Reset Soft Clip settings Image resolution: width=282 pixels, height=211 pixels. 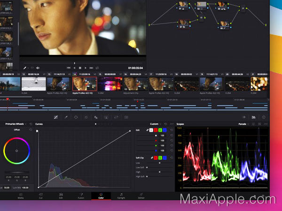pyautogui.click(x=172, y=158)
